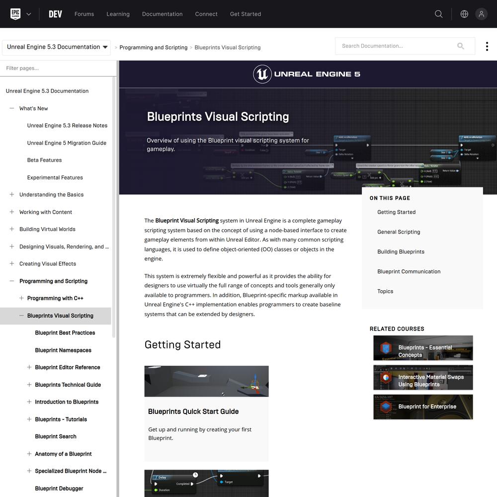The image size is (497, 497).
Task: Open Blueprints Quick Start Guide title
Action: pos(193,412)
